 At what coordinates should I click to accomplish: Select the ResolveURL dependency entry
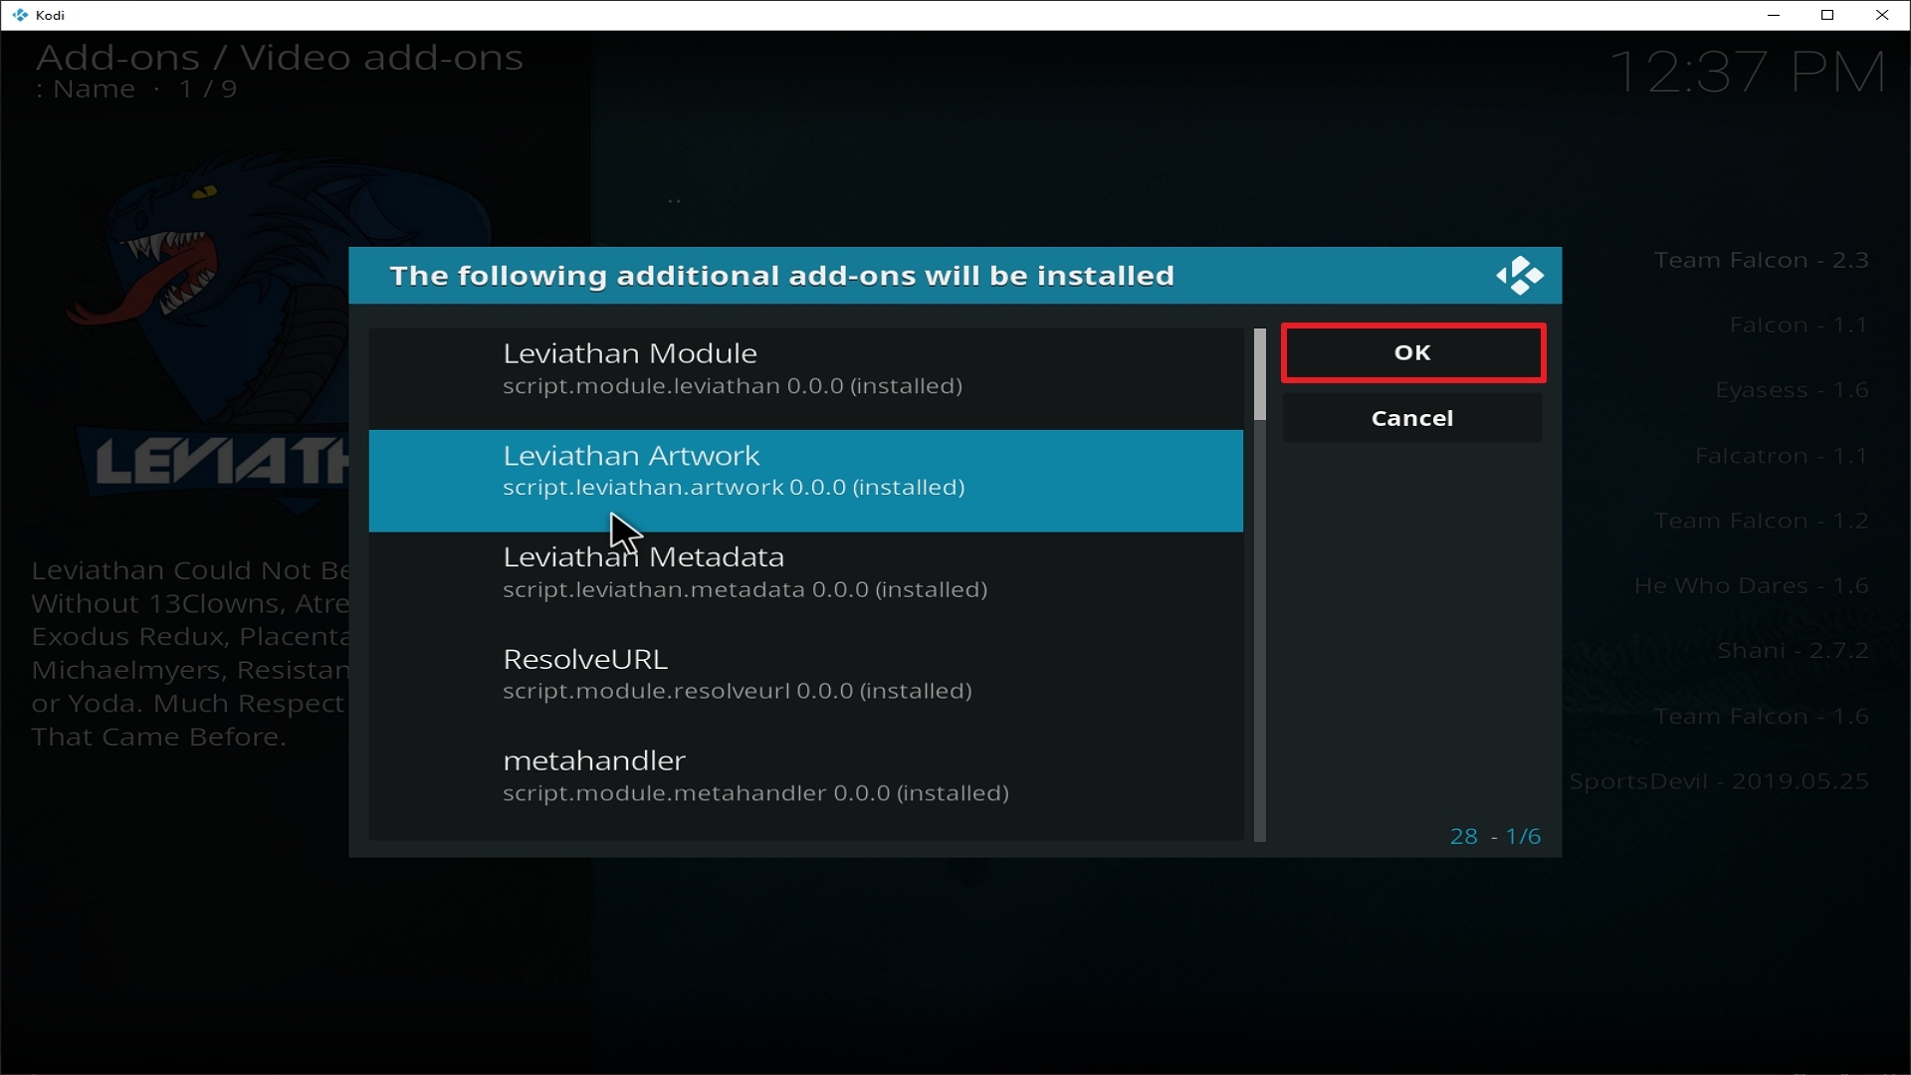[805, 685]
